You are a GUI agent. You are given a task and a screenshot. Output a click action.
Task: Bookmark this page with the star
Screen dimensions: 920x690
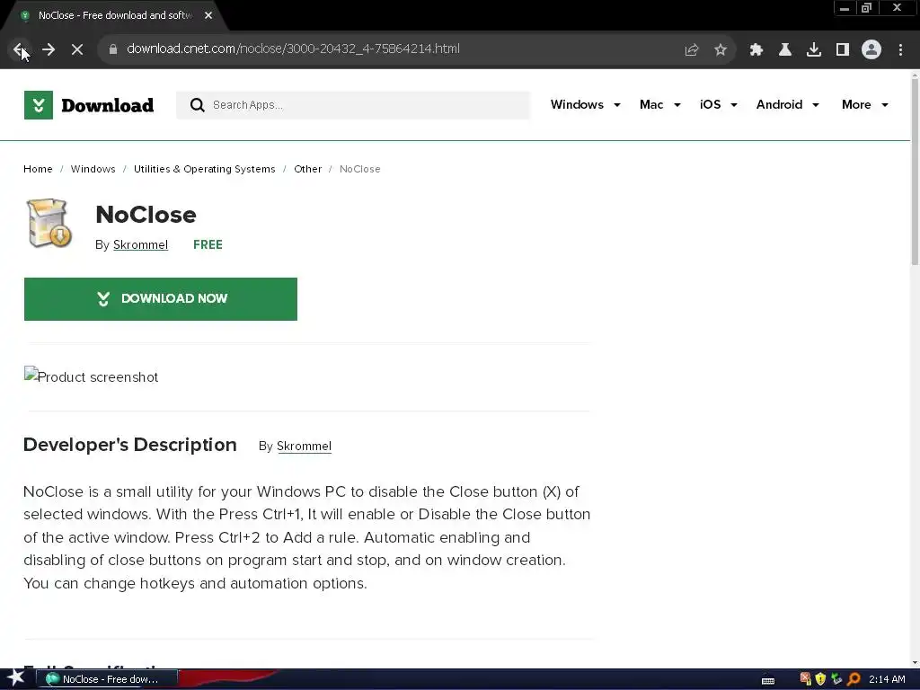pos(721,50)
